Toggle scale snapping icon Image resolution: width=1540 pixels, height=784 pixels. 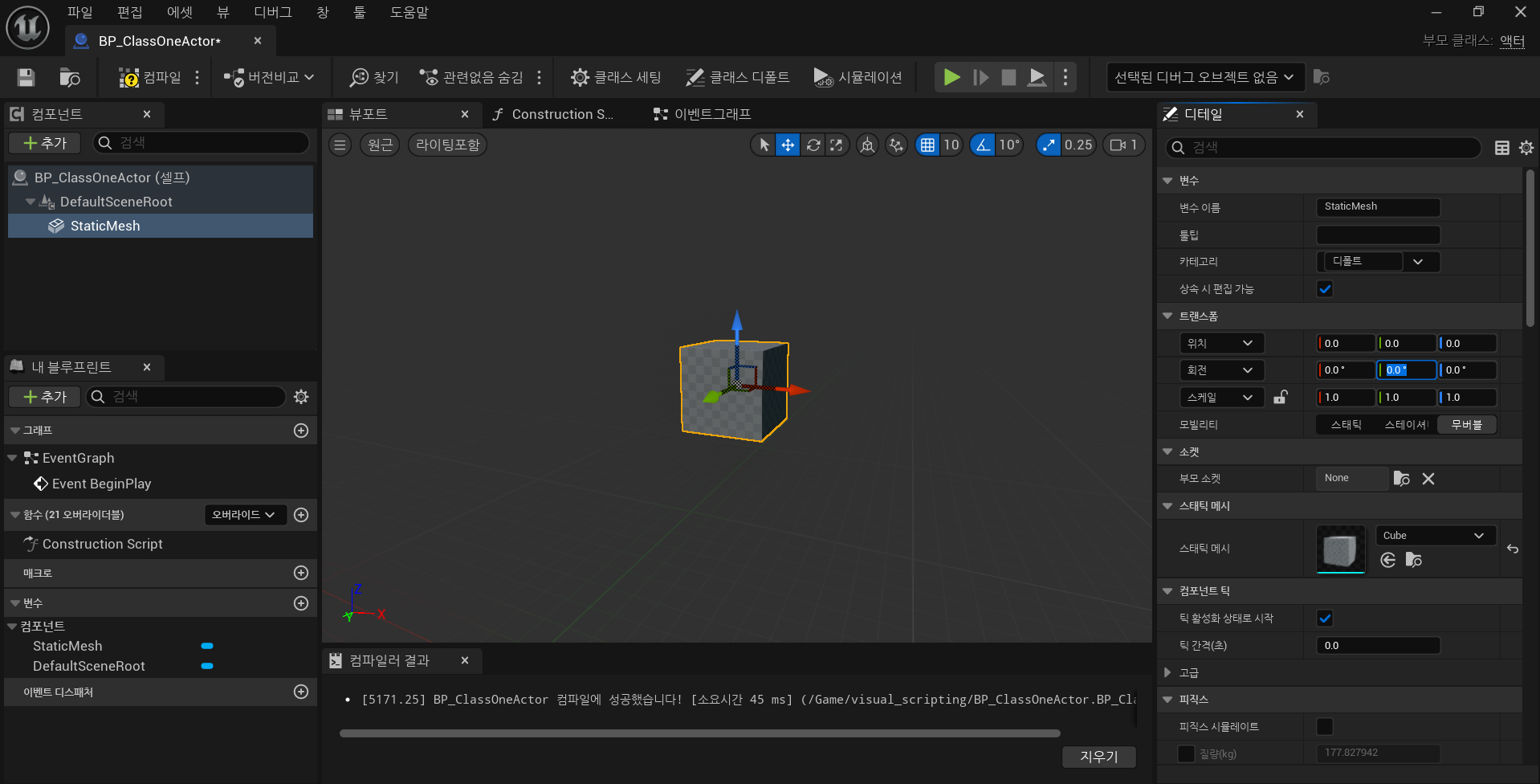(x=1048, y=145)
